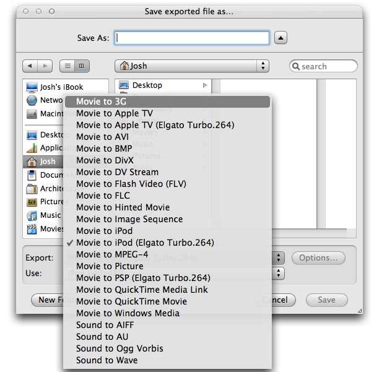The image size is (387, 372).
Task: Open the Export format pop-up arrows
Action: coord(279,257)
